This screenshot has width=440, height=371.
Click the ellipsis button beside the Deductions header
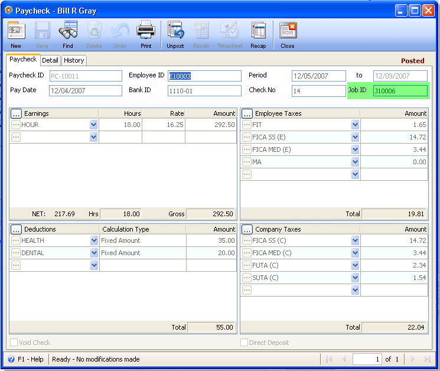point(16,230)
